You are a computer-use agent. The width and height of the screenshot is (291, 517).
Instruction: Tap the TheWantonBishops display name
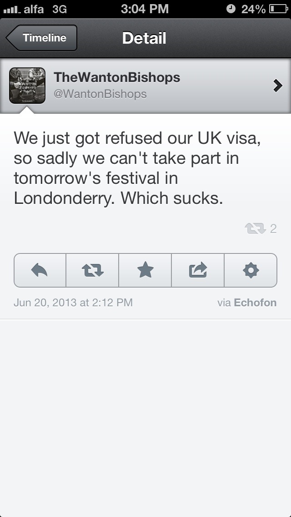pos(117,77)
